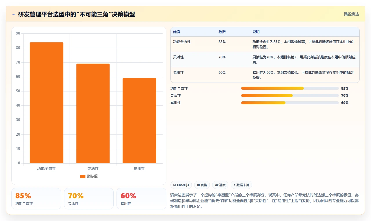Click the 85% cell in the table
Image resolution: width=371 pixels, height=221 pixels.
click(x=222, y=42)
